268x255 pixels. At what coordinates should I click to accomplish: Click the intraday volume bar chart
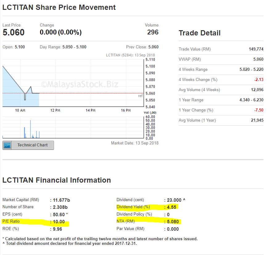tap(73, 127)
